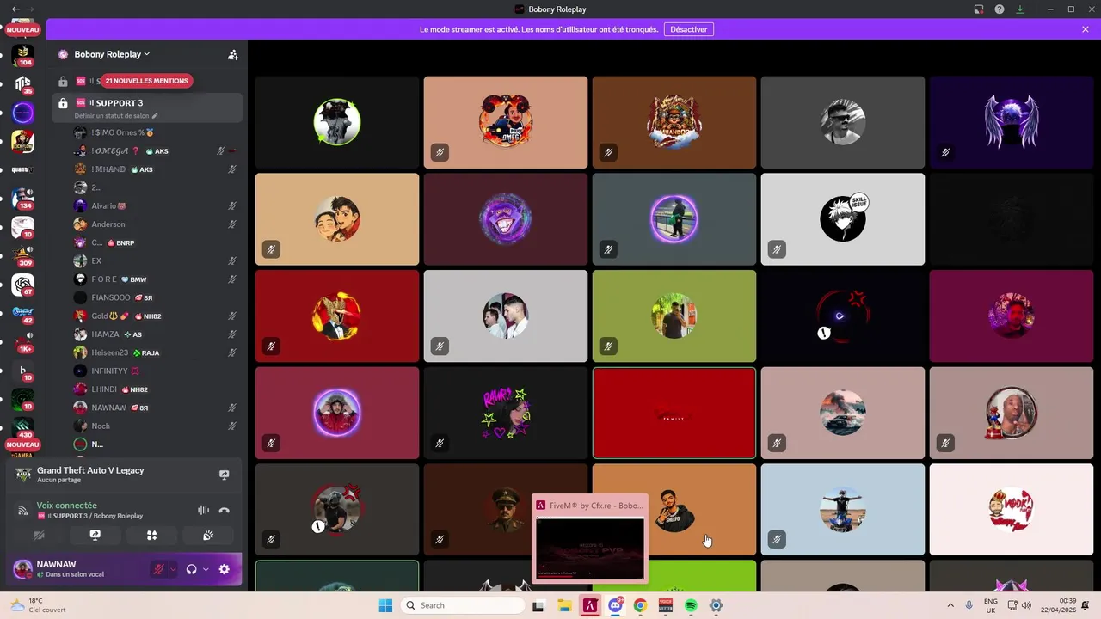The image size is (1101, 619).
Task: Open the soundboard icon
Action: 208,535
